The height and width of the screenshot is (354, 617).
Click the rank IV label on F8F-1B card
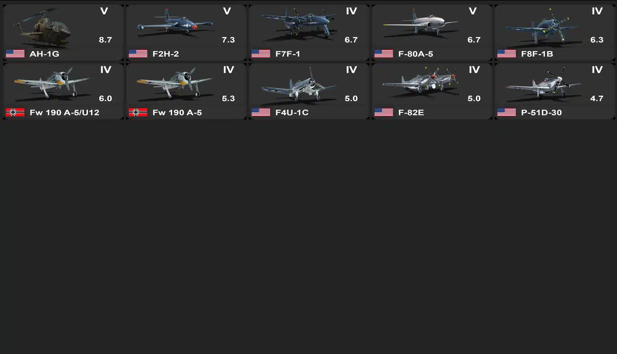point(597,11)
